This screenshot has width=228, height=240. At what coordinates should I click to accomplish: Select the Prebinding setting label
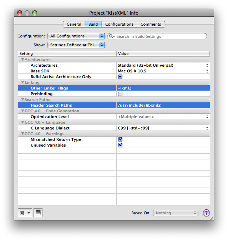click(x=41, y=94)
